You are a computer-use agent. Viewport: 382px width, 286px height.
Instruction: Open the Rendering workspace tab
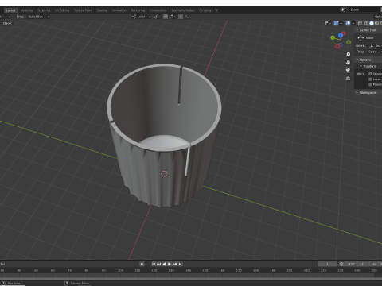tap(138, 10)
